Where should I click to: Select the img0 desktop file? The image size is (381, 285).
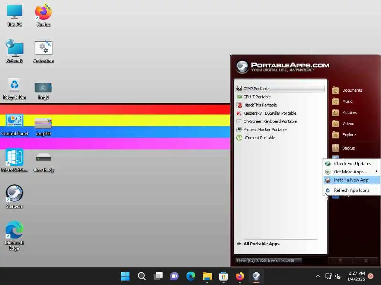click(x=43, y=91)
